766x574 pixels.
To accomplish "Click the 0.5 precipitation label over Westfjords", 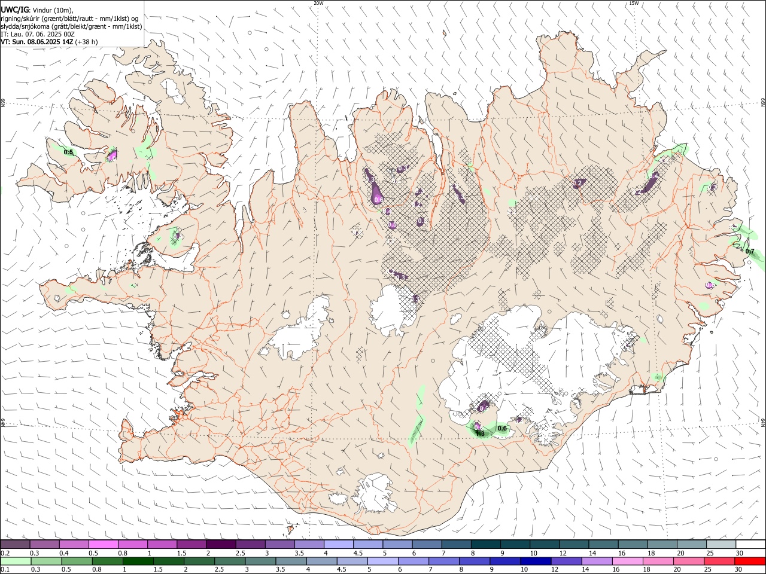I will [68, 152].
